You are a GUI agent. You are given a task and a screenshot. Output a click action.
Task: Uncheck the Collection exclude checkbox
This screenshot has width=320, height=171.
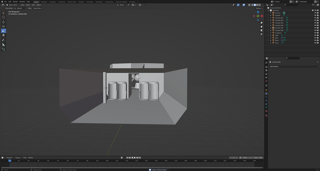pos(312,10)
